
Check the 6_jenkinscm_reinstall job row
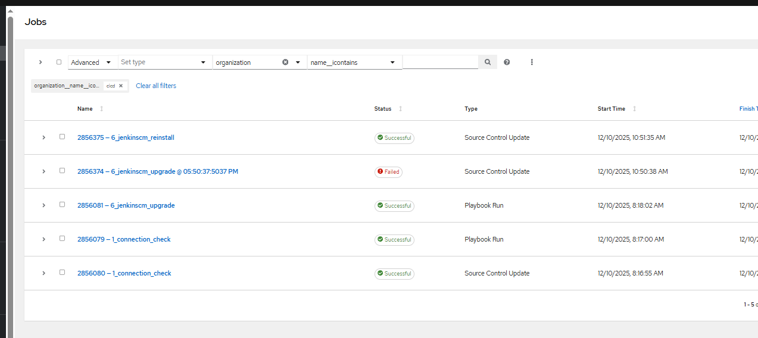(62, 137)
